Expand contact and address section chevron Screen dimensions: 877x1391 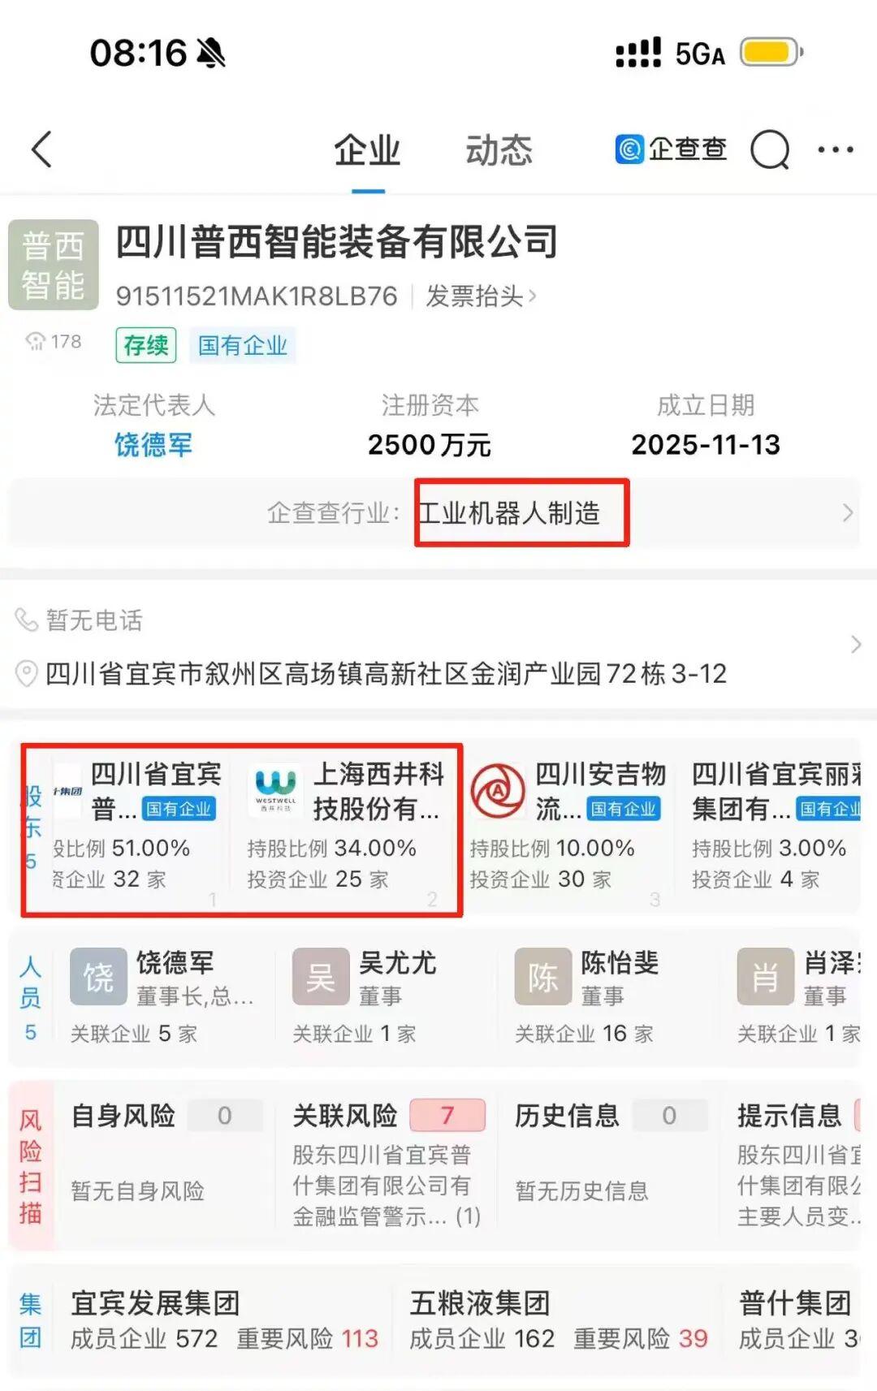(x=855, y=645)
